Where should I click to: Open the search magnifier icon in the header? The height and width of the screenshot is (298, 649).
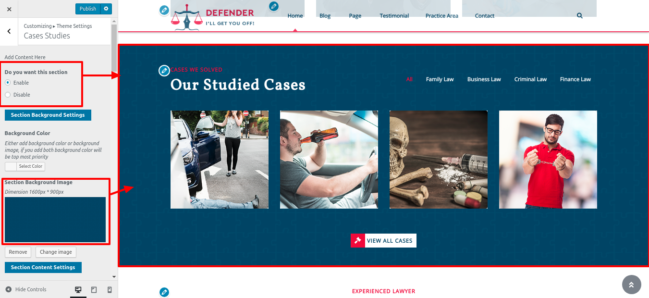tap(579, 16)
